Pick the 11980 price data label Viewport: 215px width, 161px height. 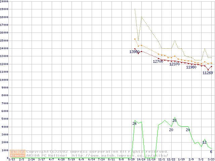click(x=191, y=67)
